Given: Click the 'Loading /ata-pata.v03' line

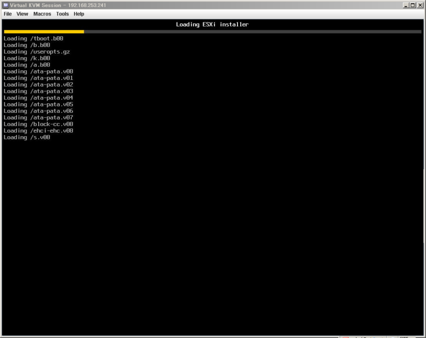Looking at the screenshot, I should point(38,91).
